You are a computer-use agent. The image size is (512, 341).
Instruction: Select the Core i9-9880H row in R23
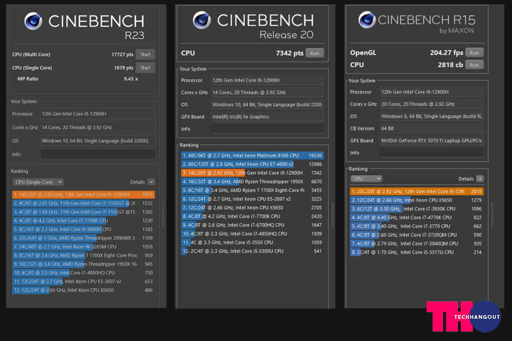click(84, 229)
